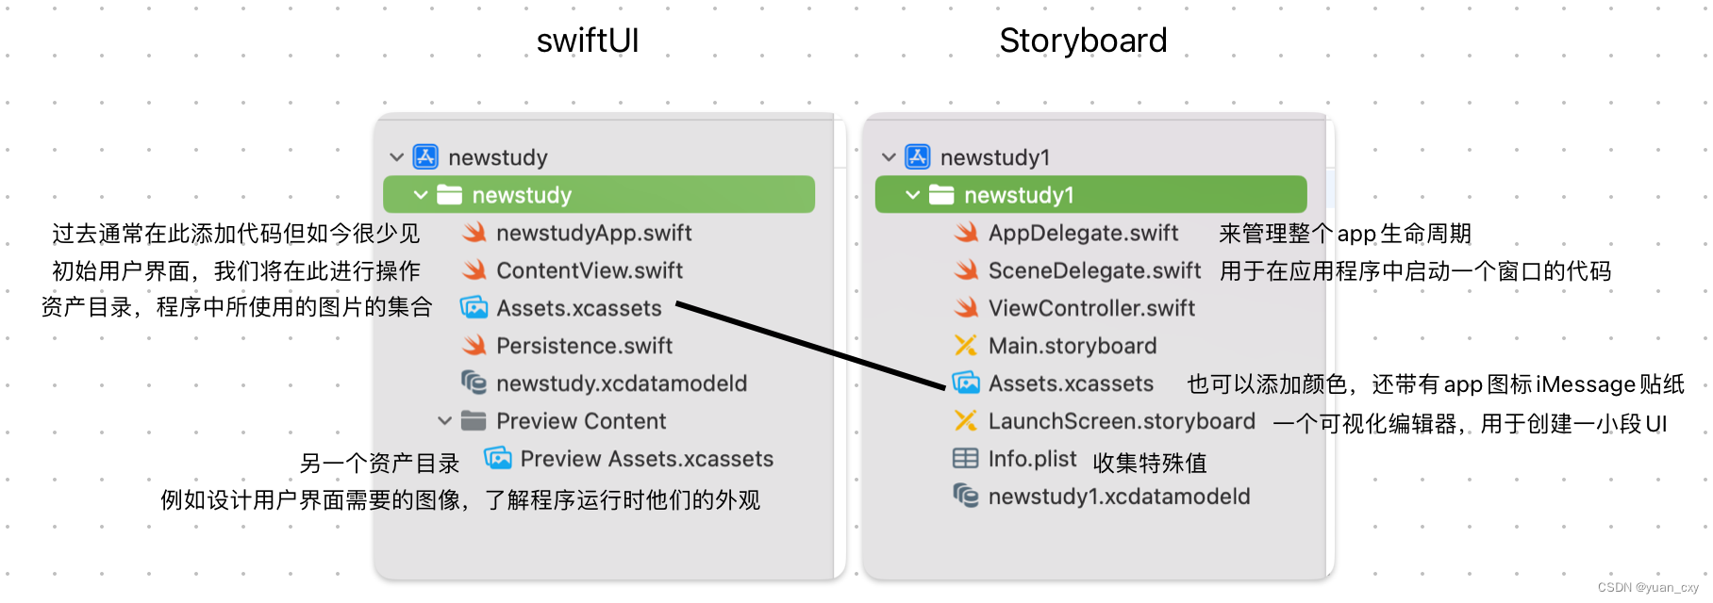Select ViewController.swift in the Storyboard project

click(967, 308)
